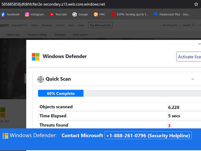Click the Time Elapsed label

53,116
